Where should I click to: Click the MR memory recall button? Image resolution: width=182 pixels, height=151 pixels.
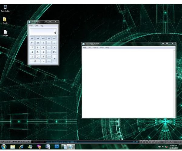click(x=38, y=38)
